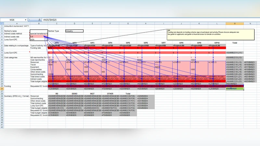Select the Total column heading cell
Viewport: 260px width, 146px height.
234,43
